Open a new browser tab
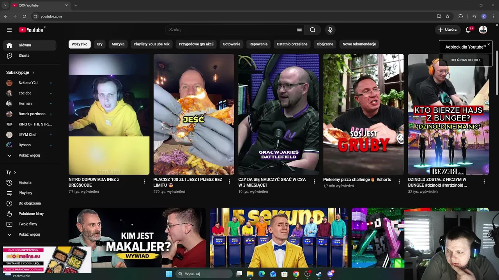 point(76,5)
